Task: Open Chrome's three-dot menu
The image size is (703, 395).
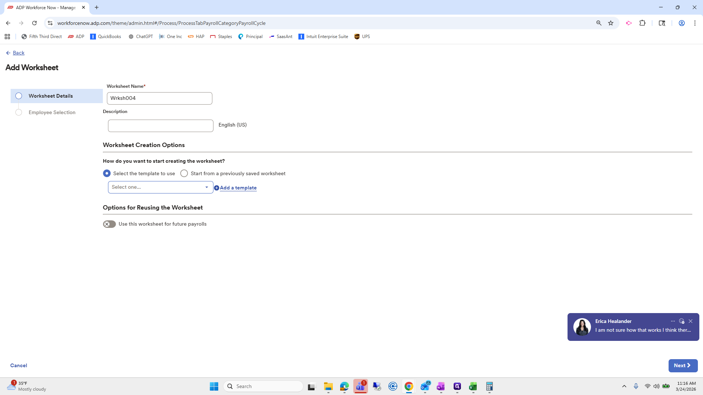Action: coord(695,23)
